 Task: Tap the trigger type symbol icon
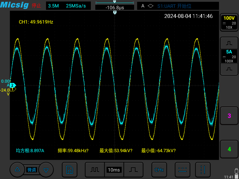(151, 6)
